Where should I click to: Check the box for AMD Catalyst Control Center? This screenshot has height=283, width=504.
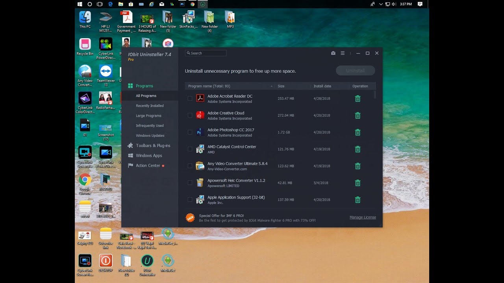190,149
